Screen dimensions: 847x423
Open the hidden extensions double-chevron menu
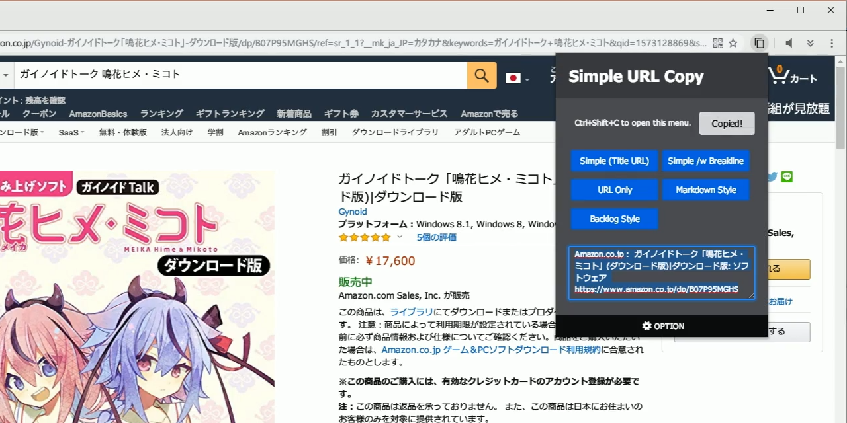click(810, 43)
